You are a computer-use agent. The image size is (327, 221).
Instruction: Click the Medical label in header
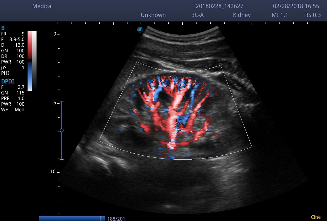tap(43, 6)
